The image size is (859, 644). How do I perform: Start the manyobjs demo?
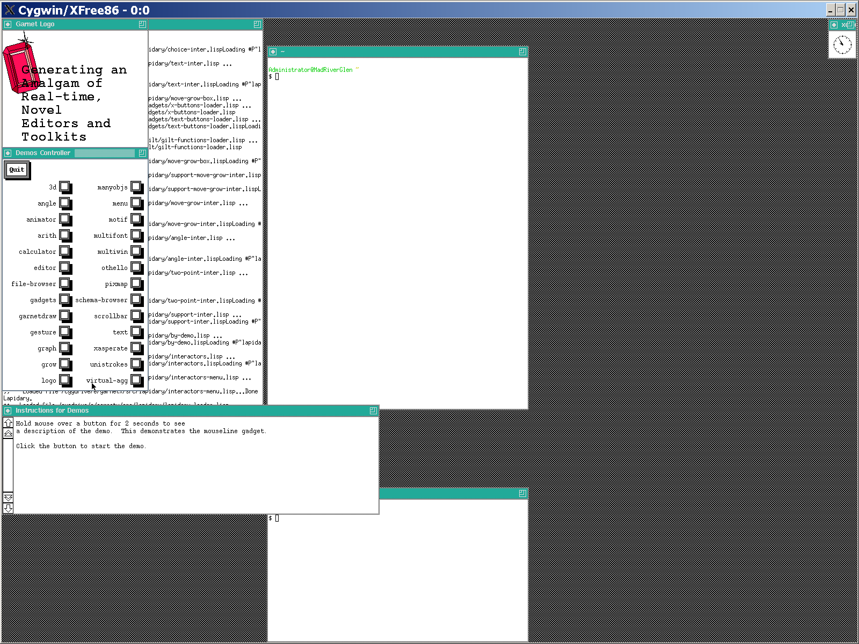(137, 187)
